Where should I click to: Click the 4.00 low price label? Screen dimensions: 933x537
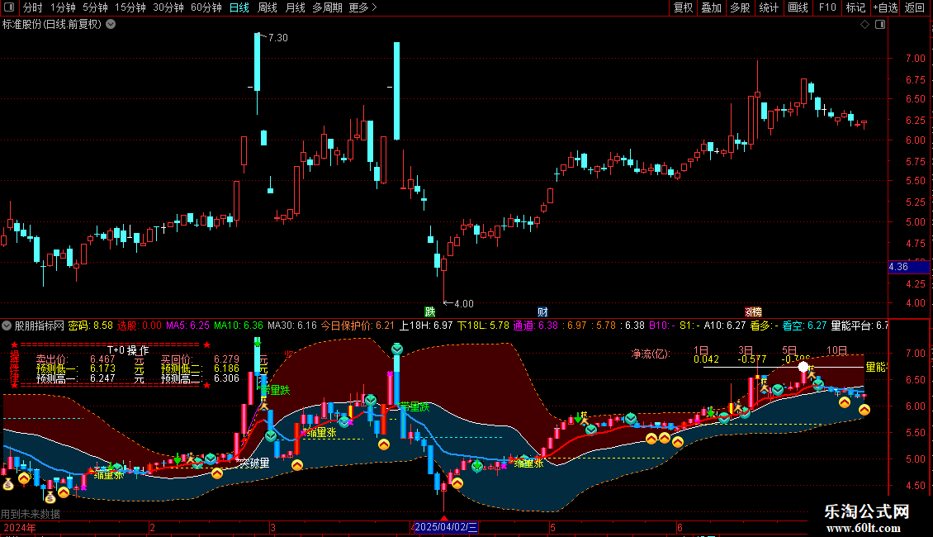click(464, 304)
